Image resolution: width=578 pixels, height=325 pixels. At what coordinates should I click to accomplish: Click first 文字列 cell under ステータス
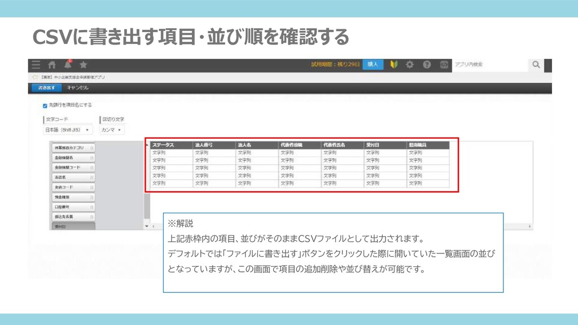(x=172, y=152)
